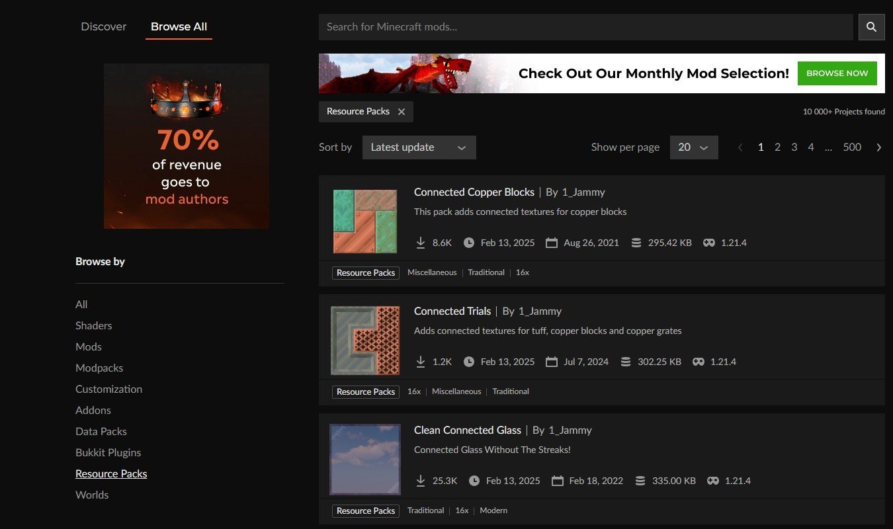
Task: Switch to the Discover tab
Action: (x=103, y=26)
